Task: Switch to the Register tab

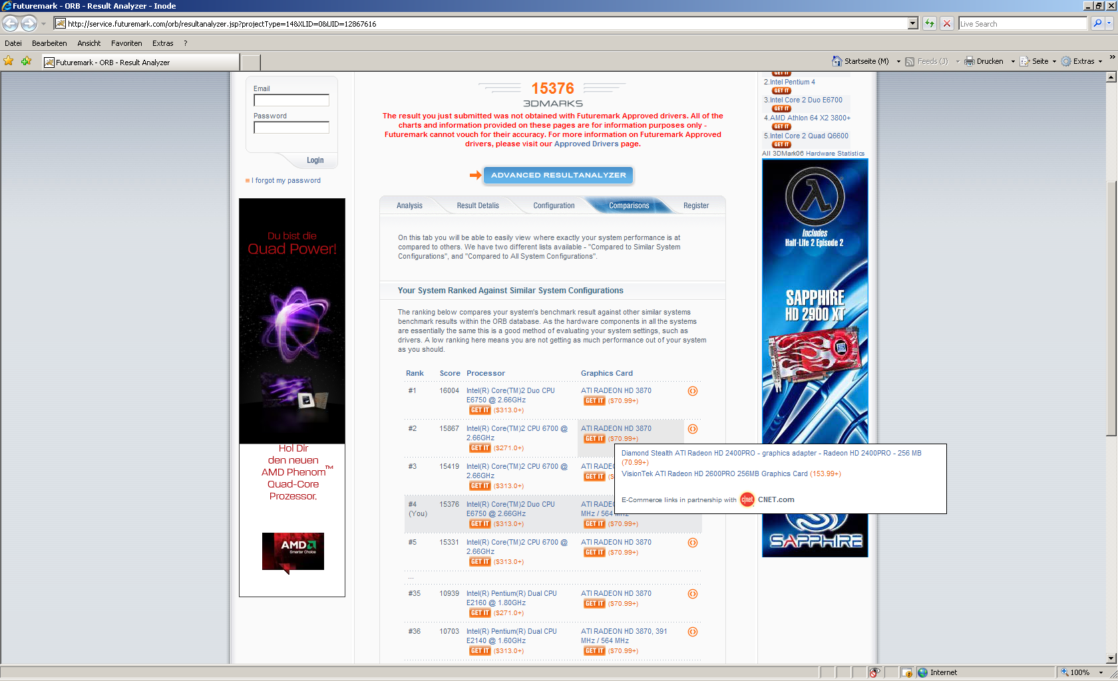Action: coord(696,205)
